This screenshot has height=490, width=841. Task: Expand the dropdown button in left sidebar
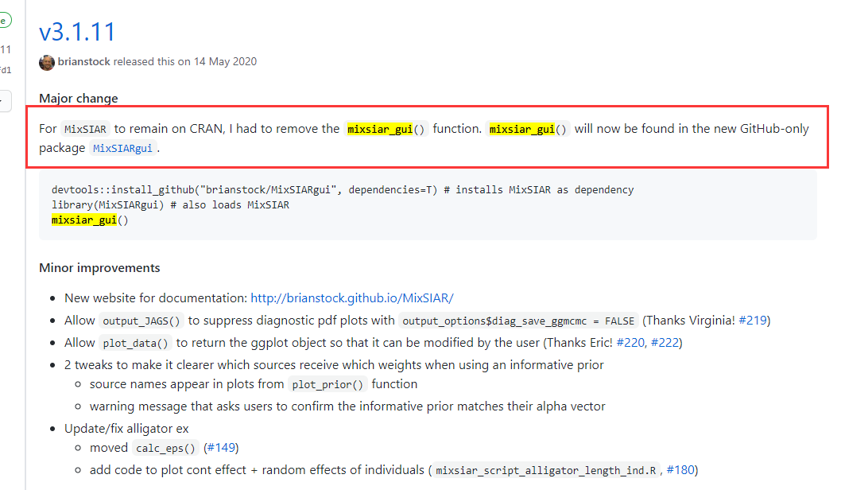pos(5,100)
